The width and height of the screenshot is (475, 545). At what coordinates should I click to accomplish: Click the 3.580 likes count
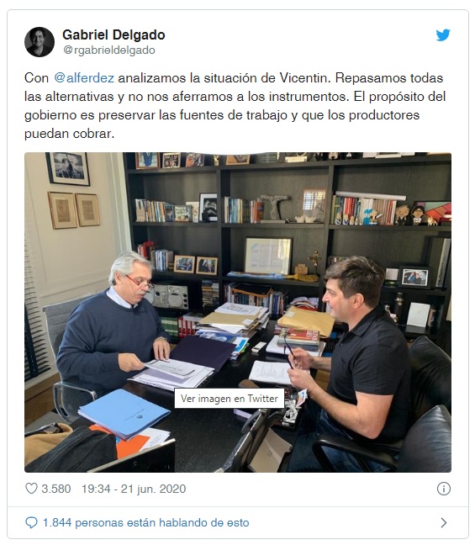pyautogui.click(x=56, y=489)
